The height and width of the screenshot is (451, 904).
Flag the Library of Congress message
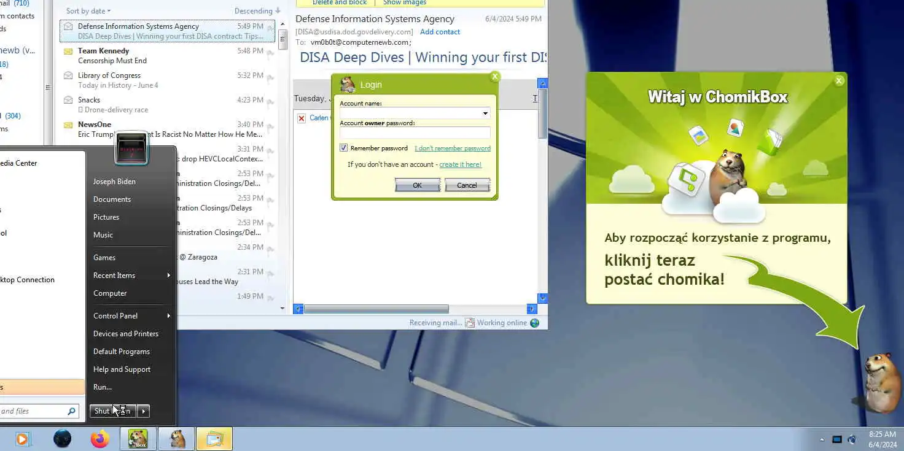click(x=270, y=78)
